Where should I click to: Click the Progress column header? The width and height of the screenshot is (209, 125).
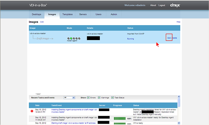[x=118, y=105]
